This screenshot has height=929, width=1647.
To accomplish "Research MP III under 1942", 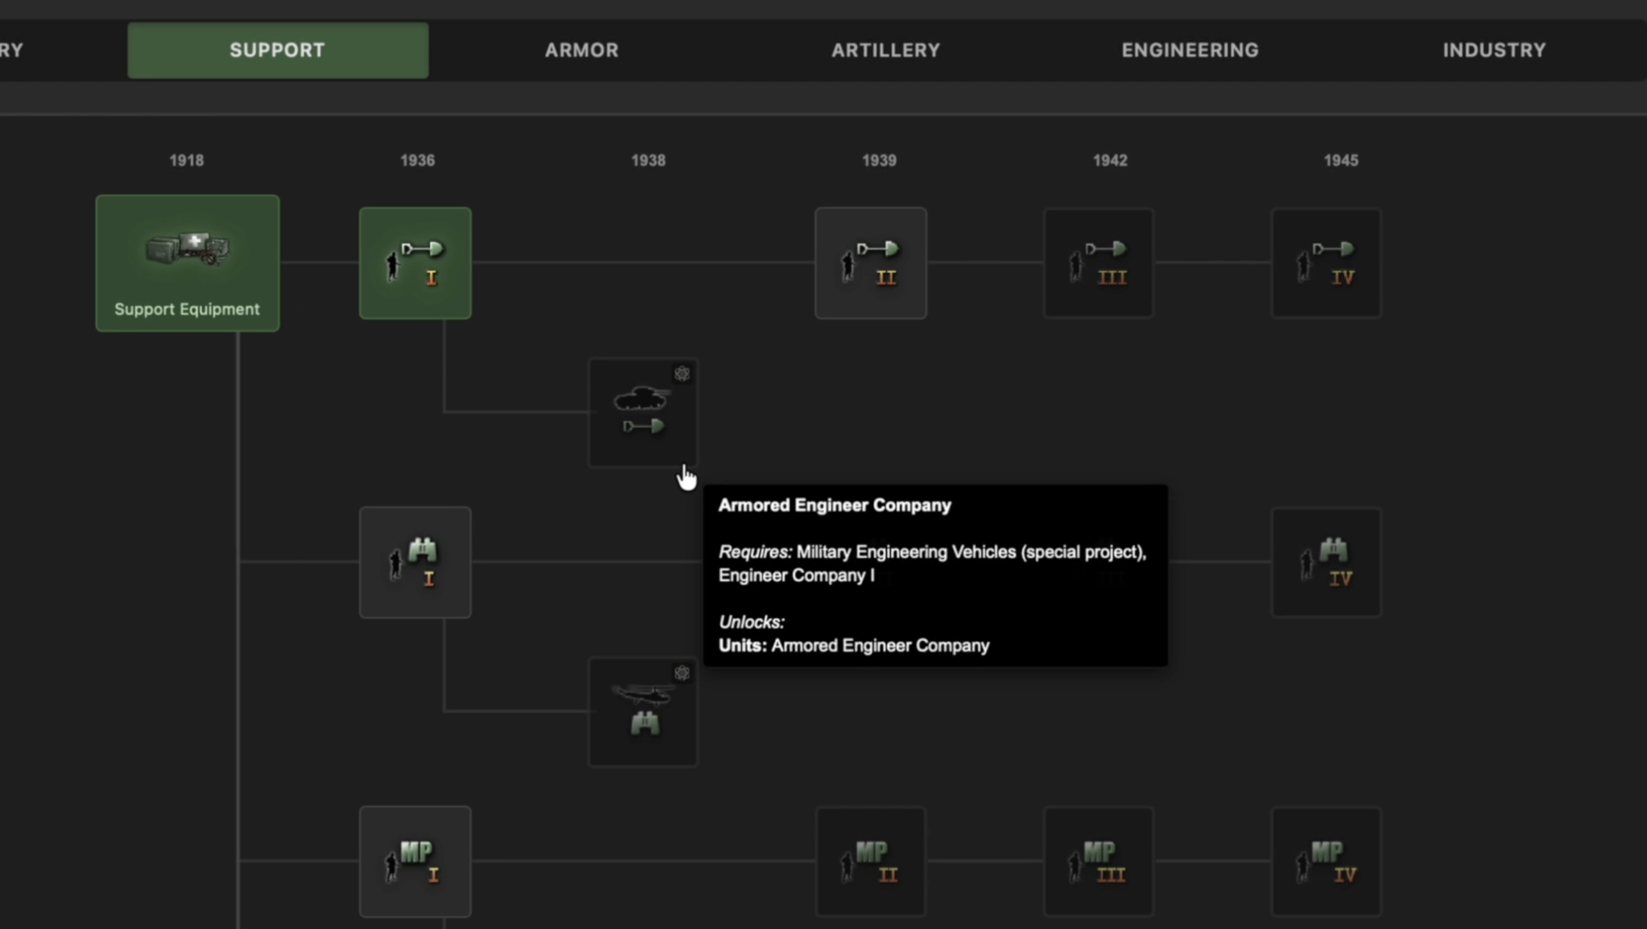I will pos(1098,861).
